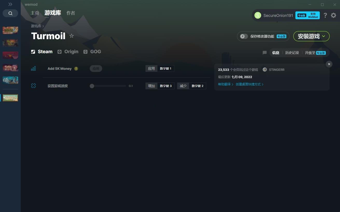Open comments chat bubble icon
The width and height of the screenshot is (340, 212).
tap(265, 53)
